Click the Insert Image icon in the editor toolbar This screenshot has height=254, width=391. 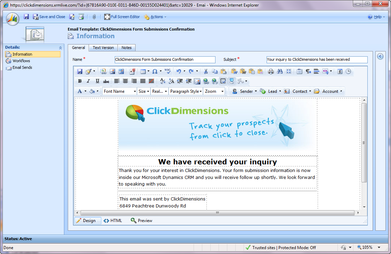click(112, 72)
